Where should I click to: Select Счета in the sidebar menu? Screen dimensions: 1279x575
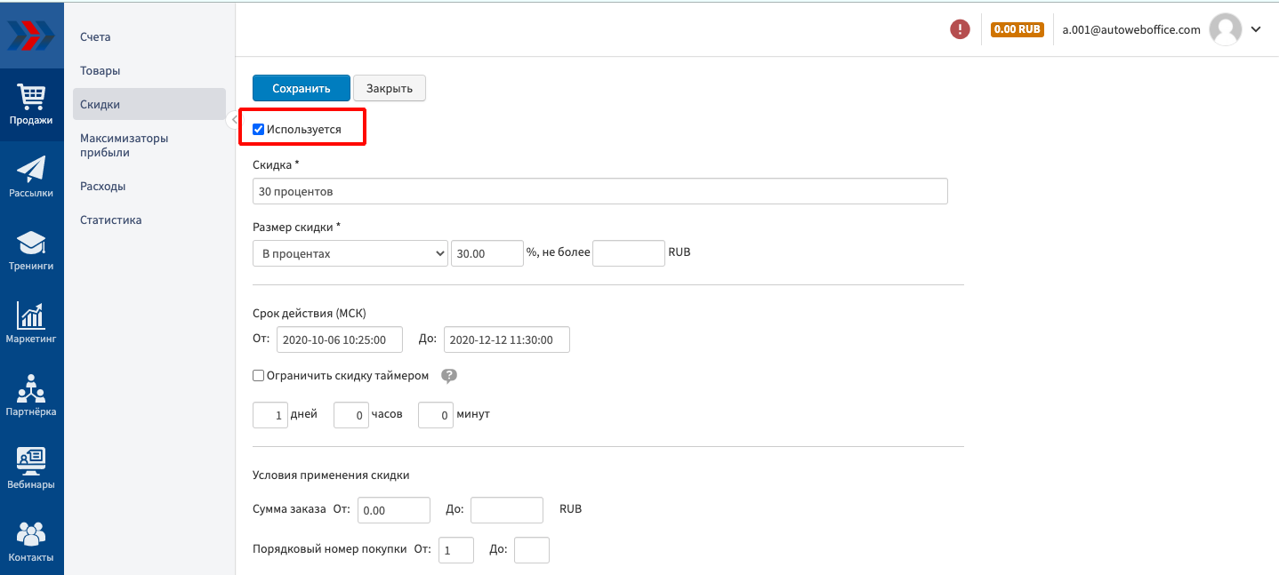95,37
